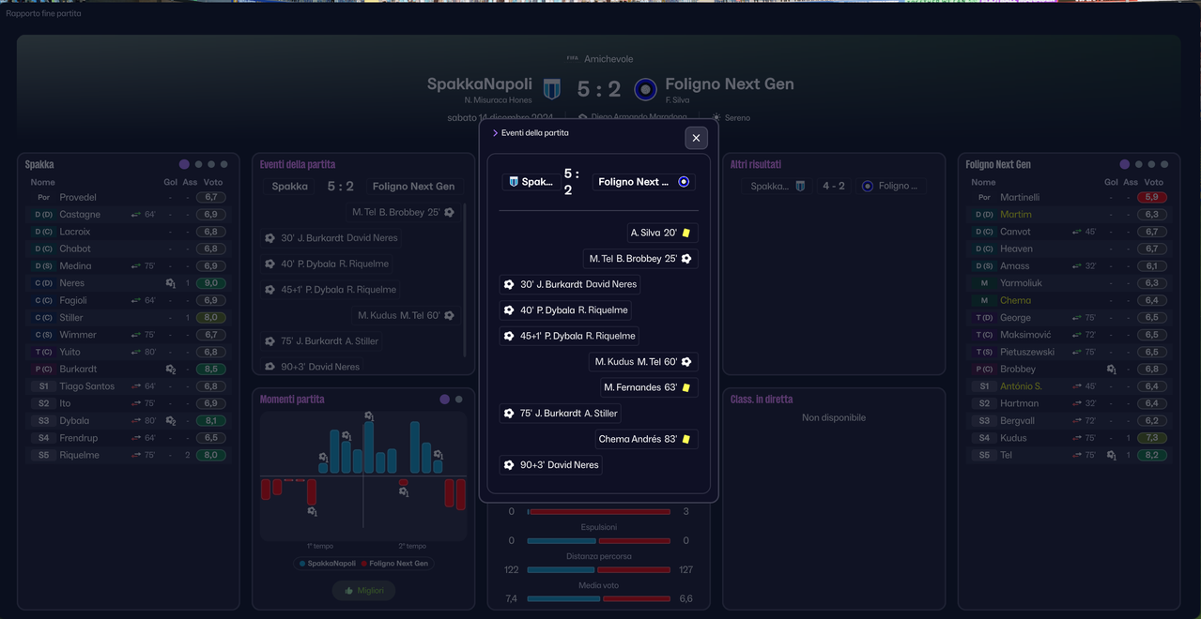Click the goal ball icon beside M. Kudus M. Tel 60' in popup

[686, 362]
